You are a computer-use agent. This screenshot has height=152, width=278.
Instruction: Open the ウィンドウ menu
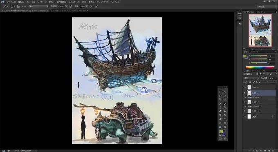(103, 2)
